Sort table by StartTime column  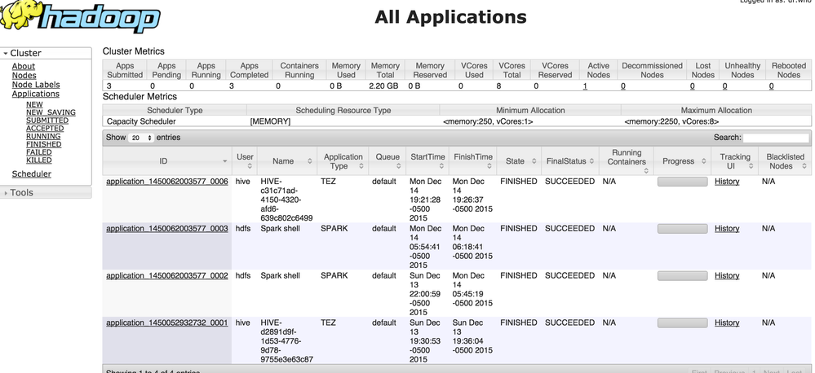click(427, 161)
